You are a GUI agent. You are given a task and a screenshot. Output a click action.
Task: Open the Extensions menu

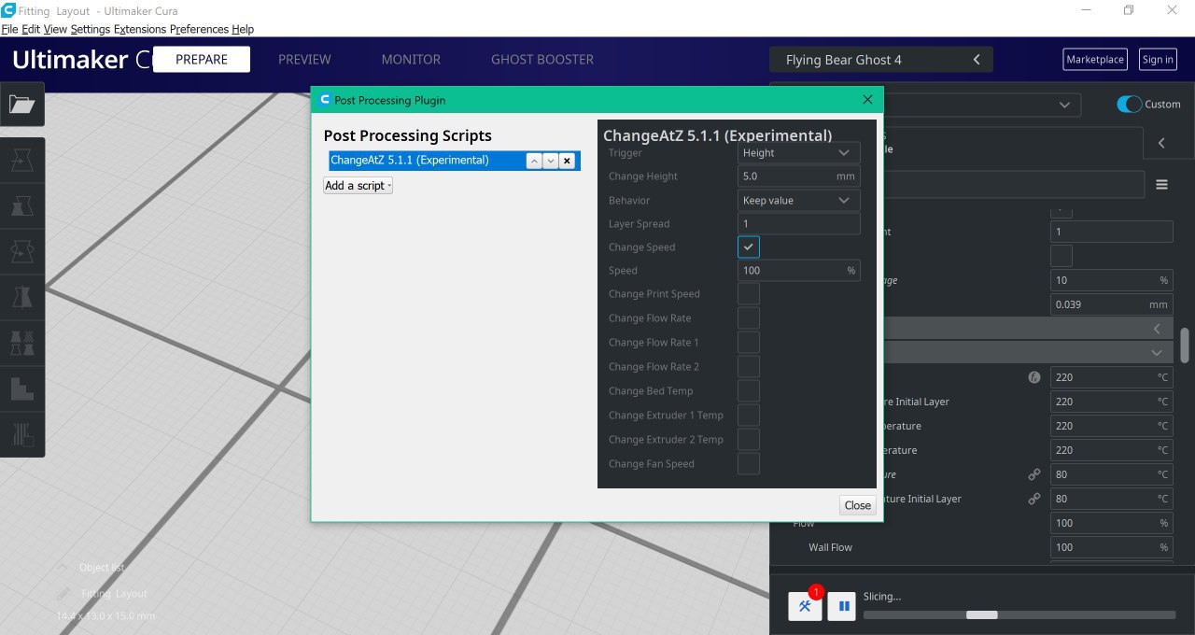140,29
